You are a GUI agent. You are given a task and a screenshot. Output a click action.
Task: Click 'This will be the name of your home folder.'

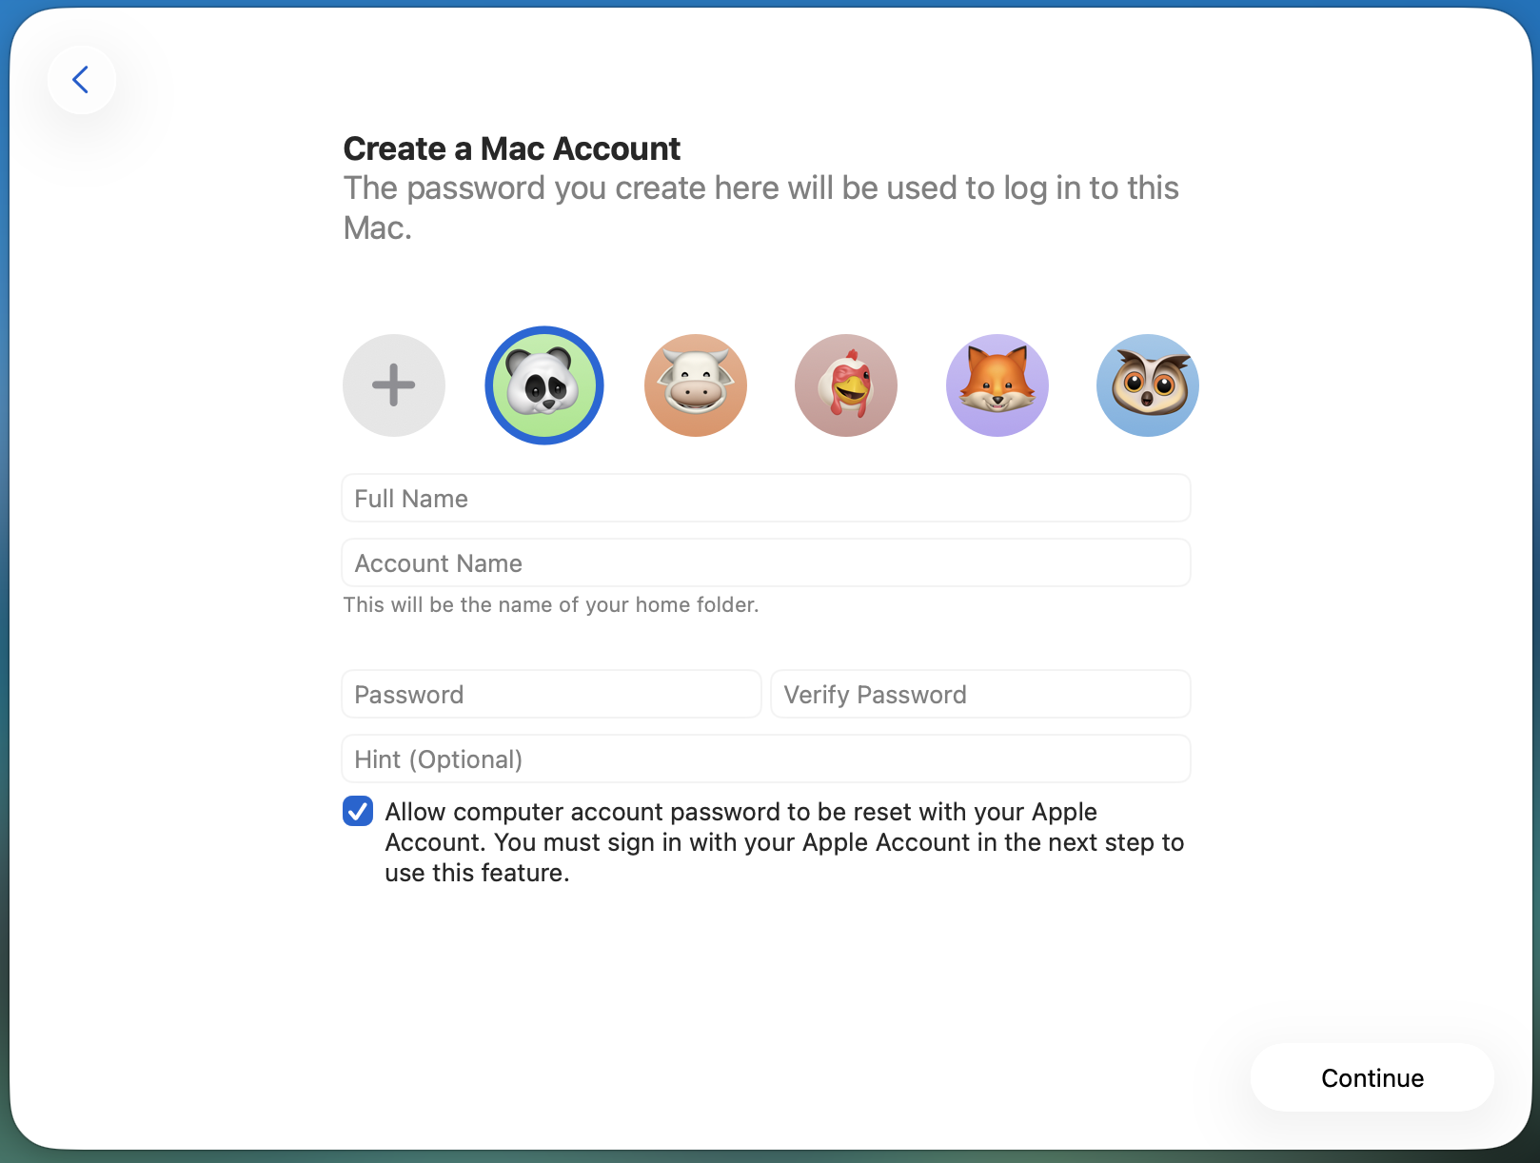[551, 605]
